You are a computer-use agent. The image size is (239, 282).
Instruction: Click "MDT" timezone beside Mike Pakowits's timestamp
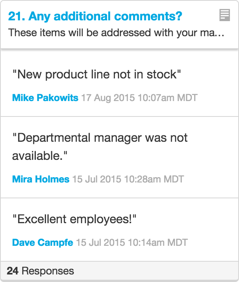187,98
